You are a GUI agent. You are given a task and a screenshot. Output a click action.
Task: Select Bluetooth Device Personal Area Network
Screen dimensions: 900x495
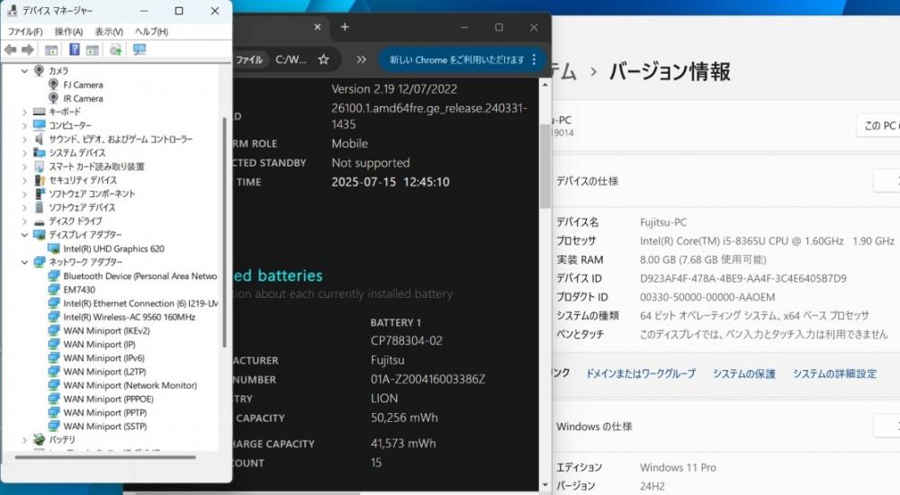tap(140, 275)
